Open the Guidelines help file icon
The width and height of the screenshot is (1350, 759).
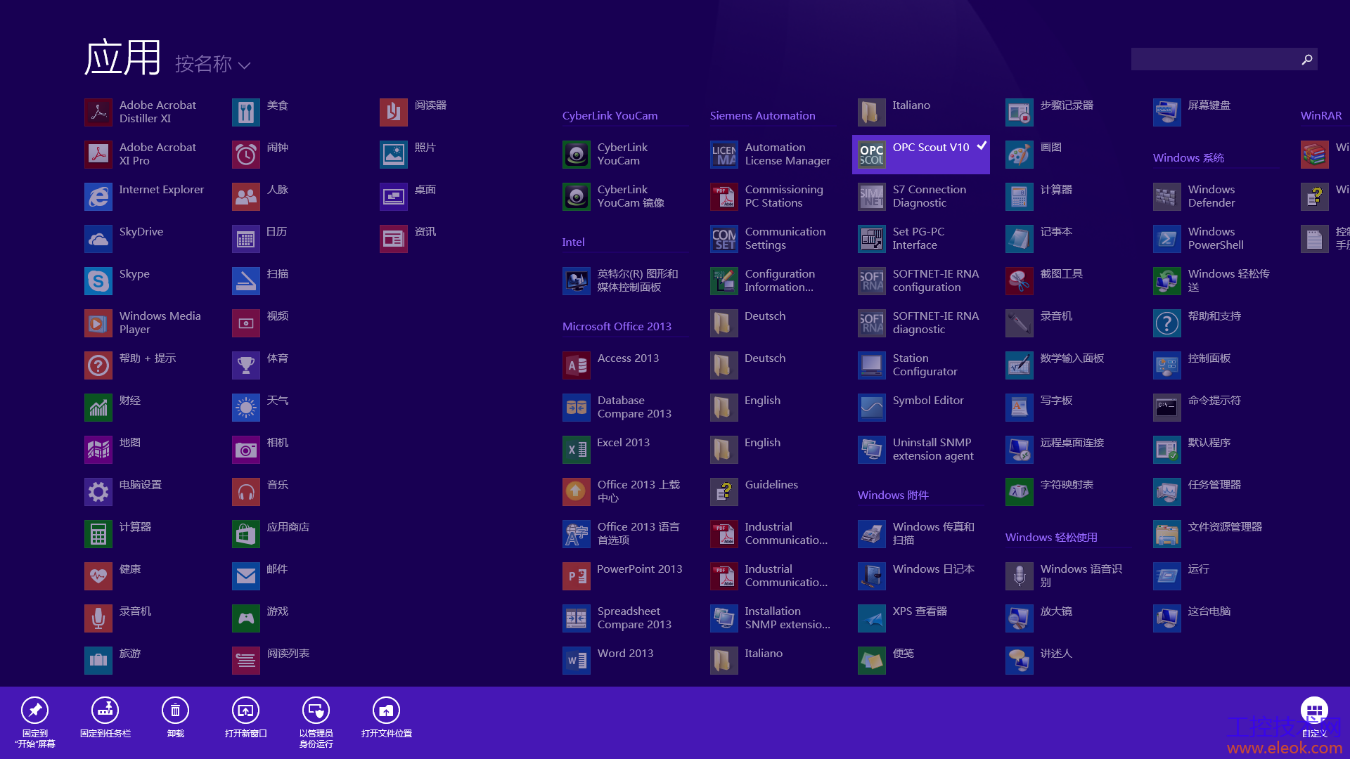(x=724, y=492)
